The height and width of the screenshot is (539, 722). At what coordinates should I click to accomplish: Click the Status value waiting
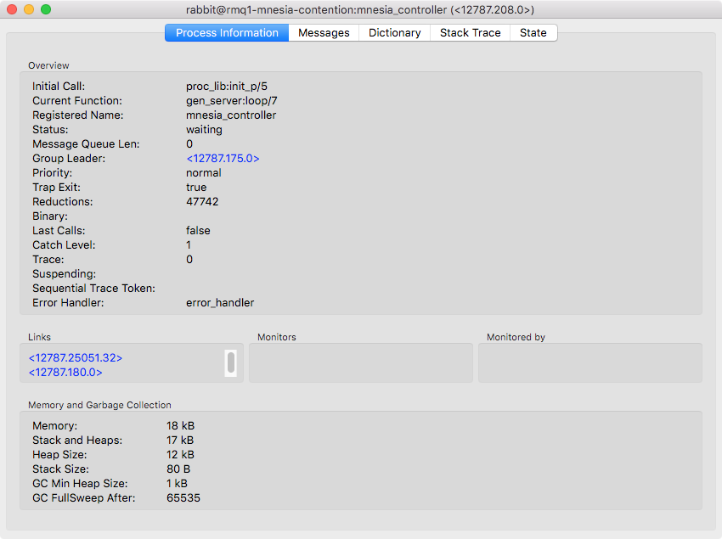coord(204,129)
